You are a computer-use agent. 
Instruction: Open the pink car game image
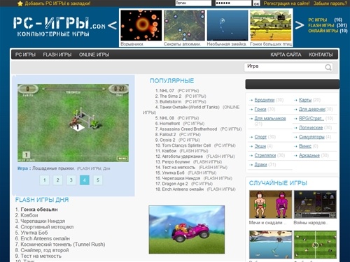click(x=187, y=230)
